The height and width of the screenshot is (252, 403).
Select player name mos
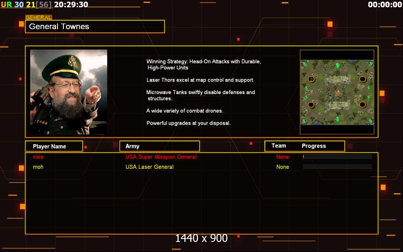tap(38, 157)
